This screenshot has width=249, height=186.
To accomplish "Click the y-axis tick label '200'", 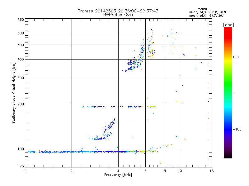I will tap(21, 104).
